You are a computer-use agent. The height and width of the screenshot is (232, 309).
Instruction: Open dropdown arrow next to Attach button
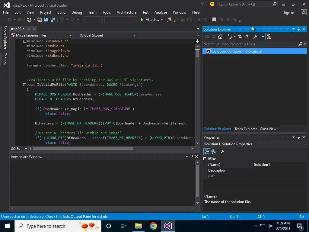point(162,20)
